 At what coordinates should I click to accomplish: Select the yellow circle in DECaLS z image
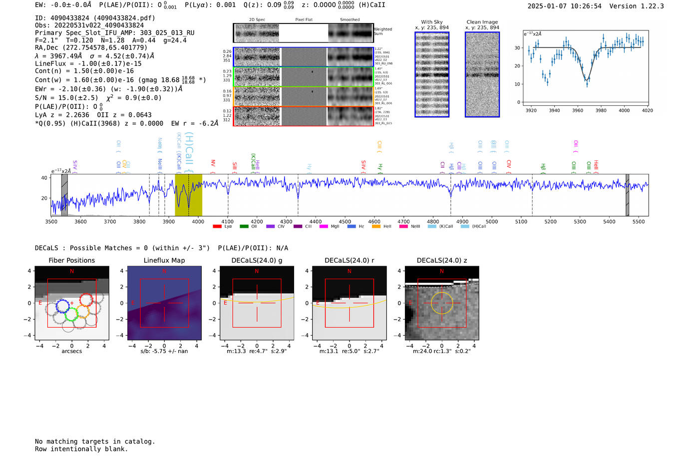(x=441, y=303)
